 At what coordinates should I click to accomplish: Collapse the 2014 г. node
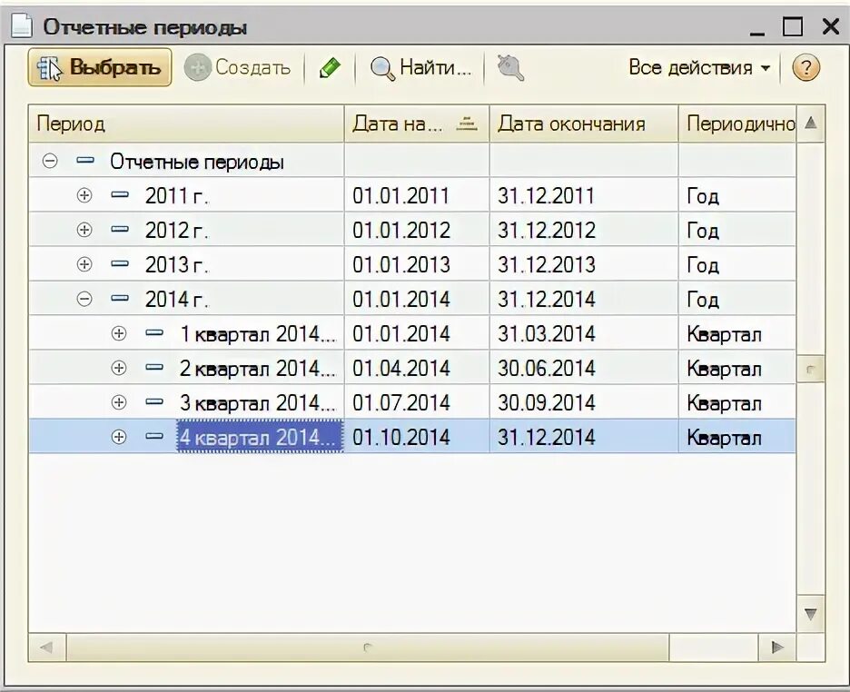click(84, 299)
